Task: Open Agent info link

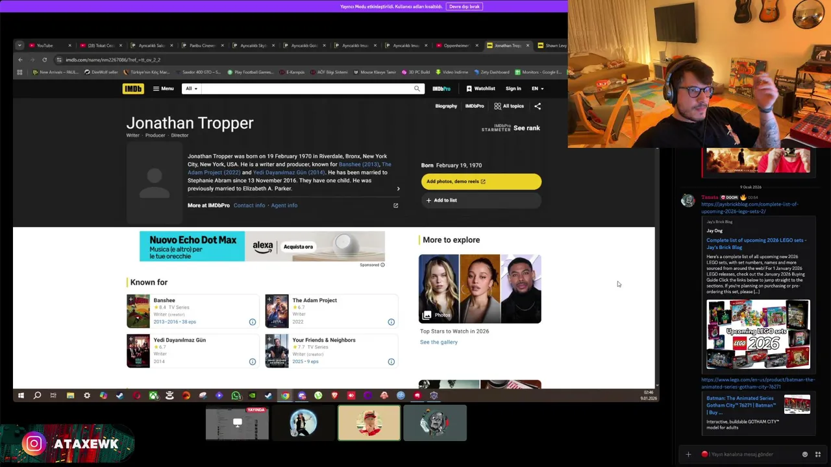Action: [x=284, y=205]
